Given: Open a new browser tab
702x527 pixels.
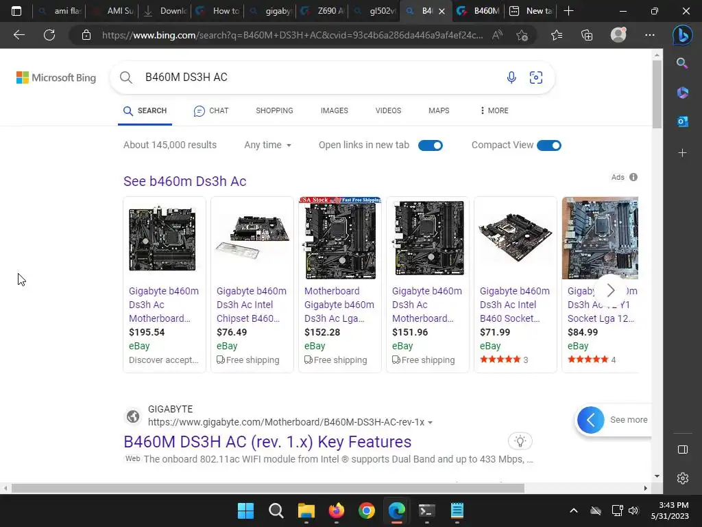Looking at the screenshot, I should coord(568,11).
